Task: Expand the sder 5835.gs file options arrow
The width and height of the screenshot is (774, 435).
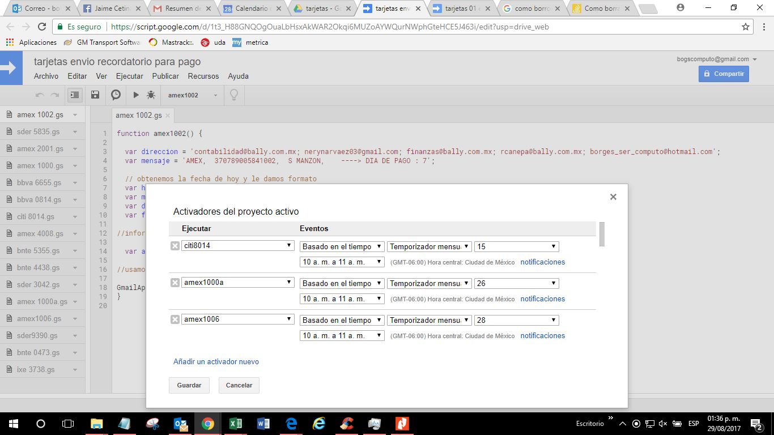Action: pyautogui.click(x=75, y=131)
